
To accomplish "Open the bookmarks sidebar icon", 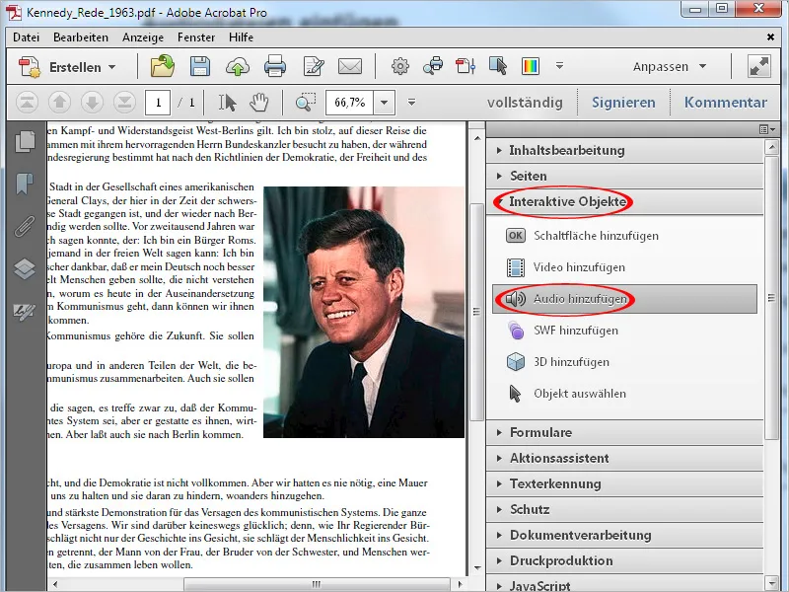I will (x=25, y=184).
